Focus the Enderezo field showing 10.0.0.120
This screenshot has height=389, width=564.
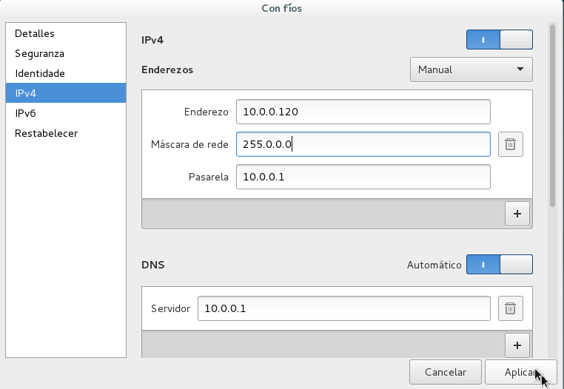[363, 112]
